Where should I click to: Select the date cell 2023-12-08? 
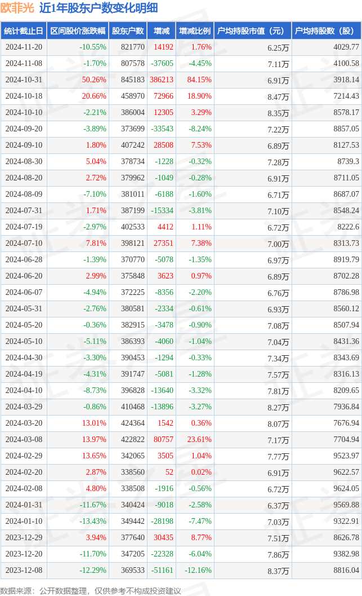(24, 570)
